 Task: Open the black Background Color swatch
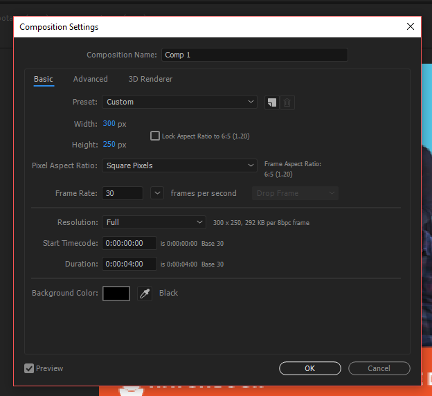click(116, 294)
